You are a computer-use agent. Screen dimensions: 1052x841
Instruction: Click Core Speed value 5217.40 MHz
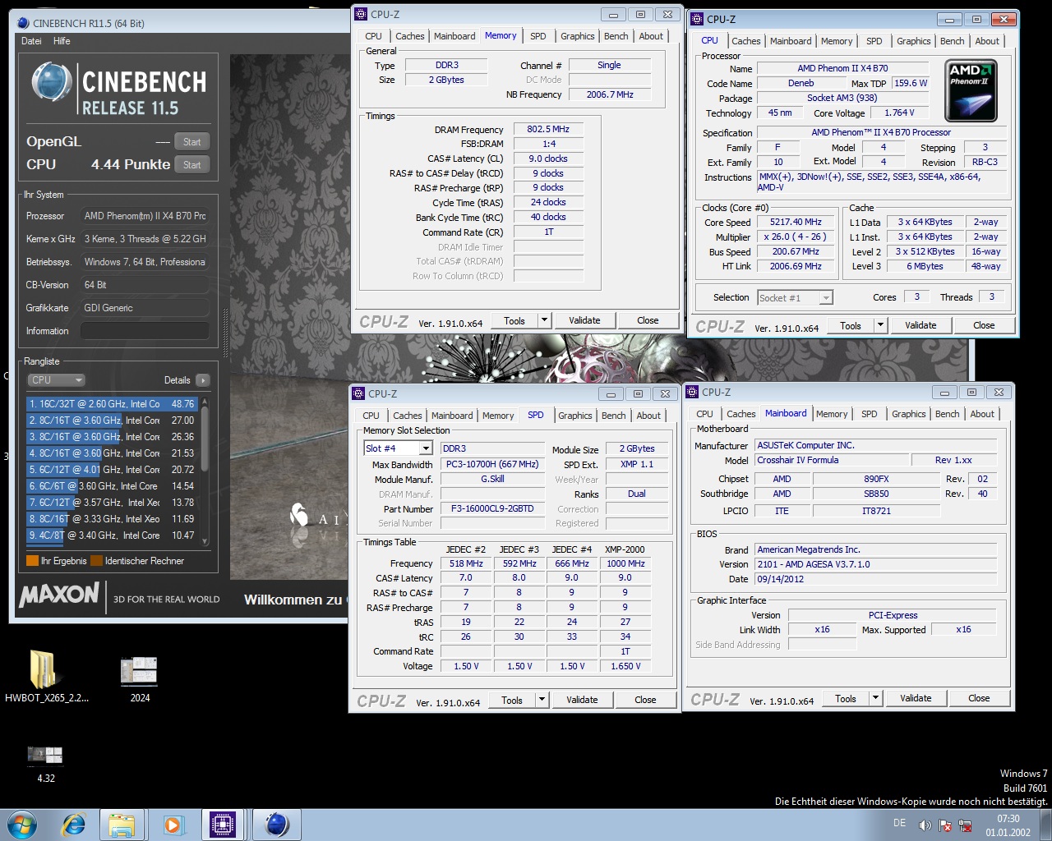tap(796, 222)
